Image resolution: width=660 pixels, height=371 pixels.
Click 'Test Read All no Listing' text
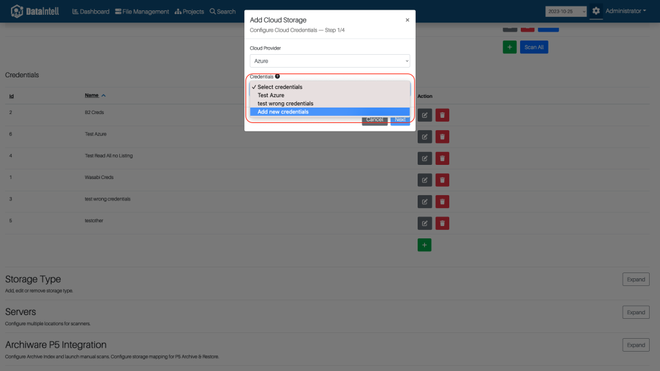point(108,156)
